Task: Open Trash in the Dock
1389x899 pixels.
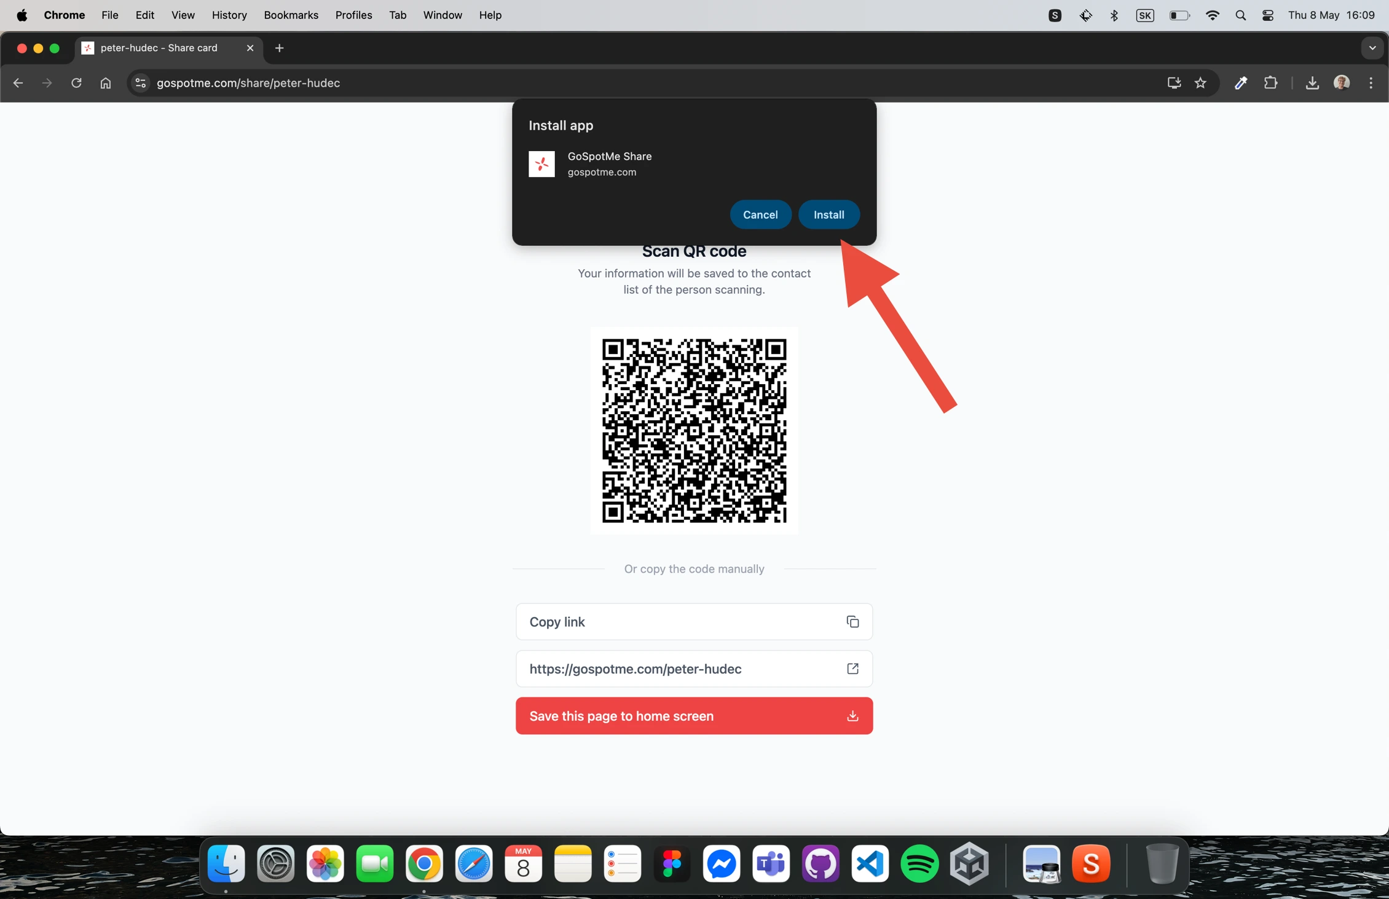Action: pos(1162,863)
